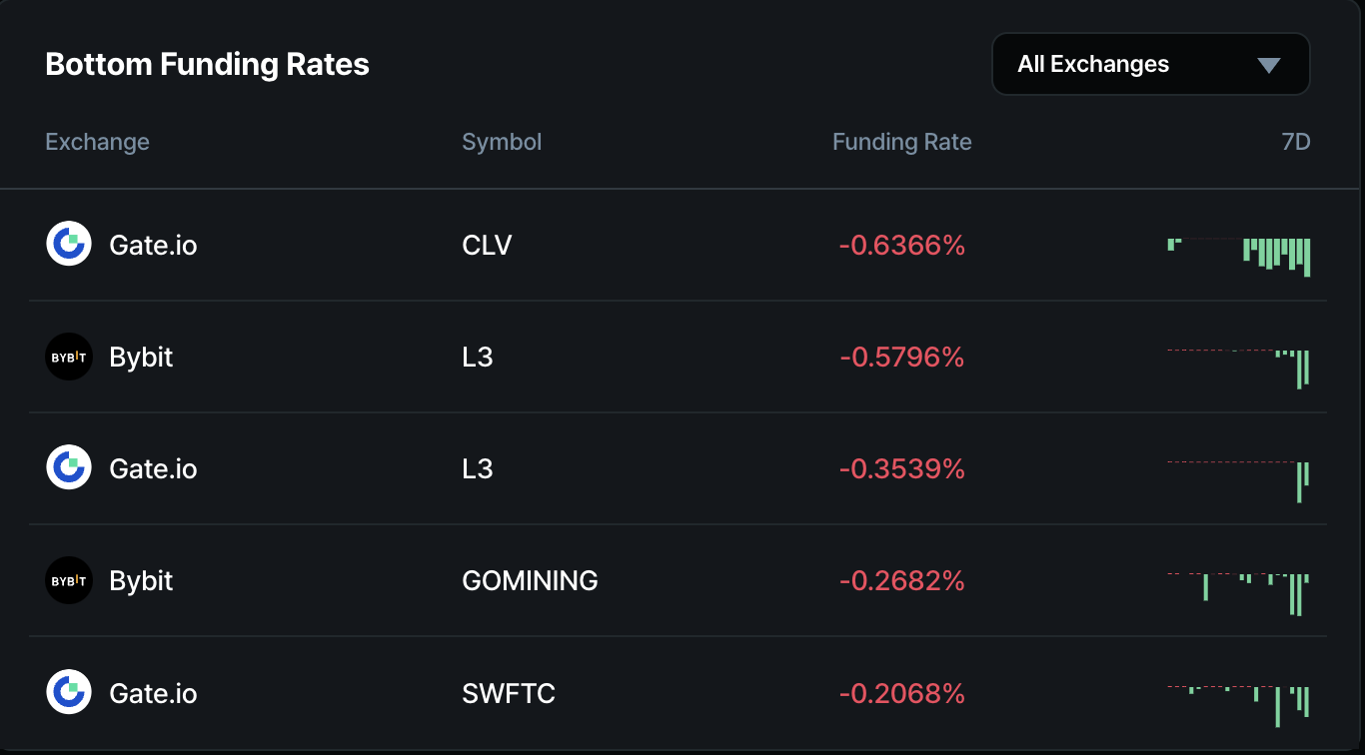Image resolution: width=1365 pixels, height=755 pixels.
Task: Click the Bybit logo in L3 row
Action: pos(69,357)
